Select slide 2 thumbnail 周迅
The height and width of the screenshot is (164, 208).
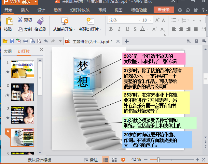(22, 92)
